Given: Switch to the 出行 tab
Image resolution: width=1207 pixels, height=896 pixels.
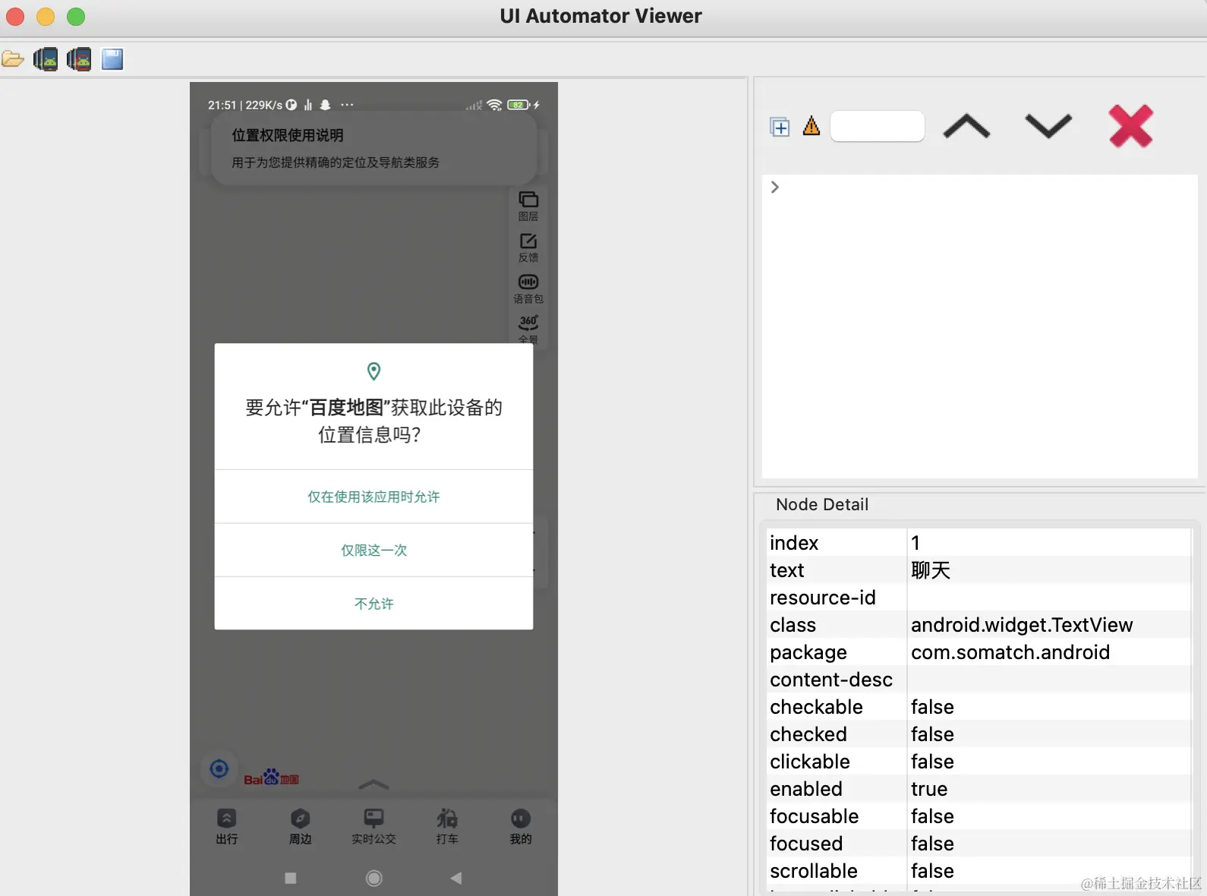Looking at the screenshot, I should click(227, 826).
